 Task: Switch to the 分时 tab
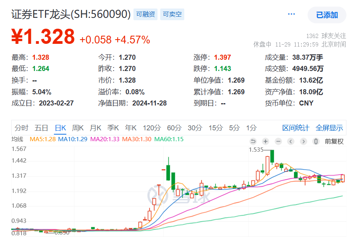coord(21,128)
